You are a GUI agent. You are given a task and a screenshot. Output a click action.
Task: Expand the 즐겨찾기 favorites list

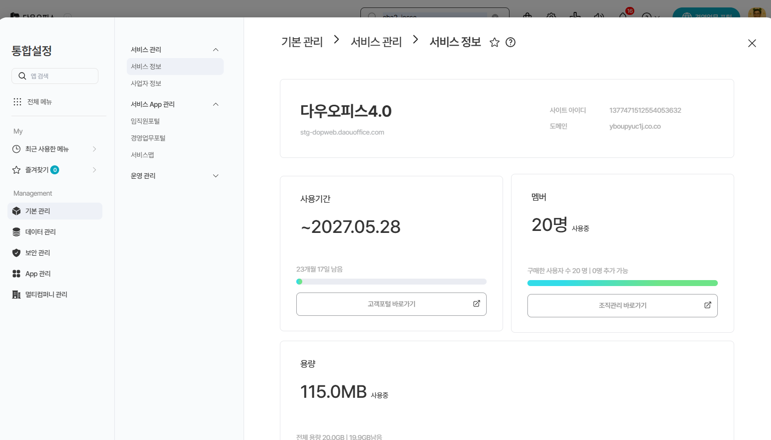point(94,170)
